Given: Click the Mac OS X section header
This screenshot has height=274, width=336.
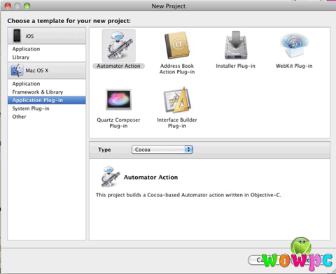Looking at the screenshot, I should click(x=47, y=71).
